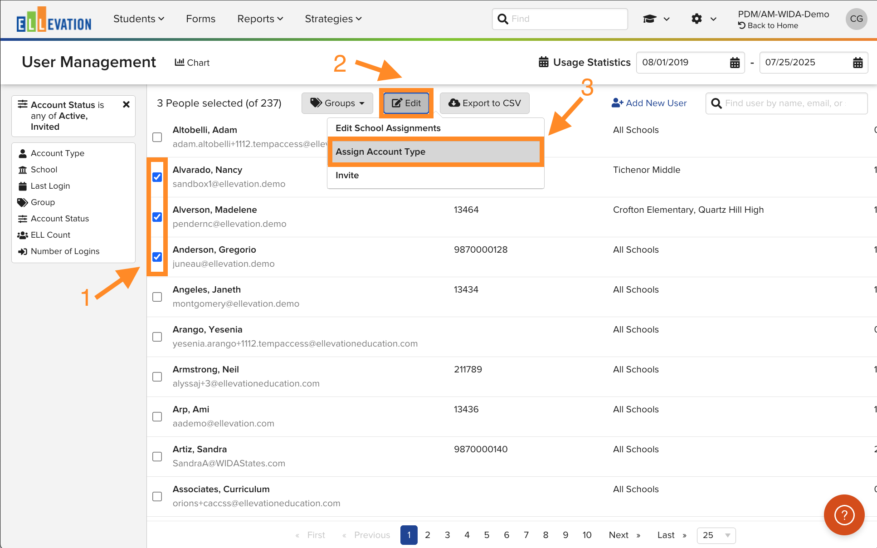Open the settings gear icon
Screen dimensions: 877x548
(697, 19)
